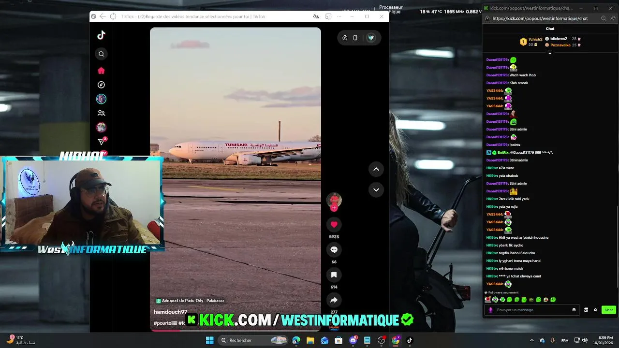Open Kick chat settings gear icon

(595, 310)
